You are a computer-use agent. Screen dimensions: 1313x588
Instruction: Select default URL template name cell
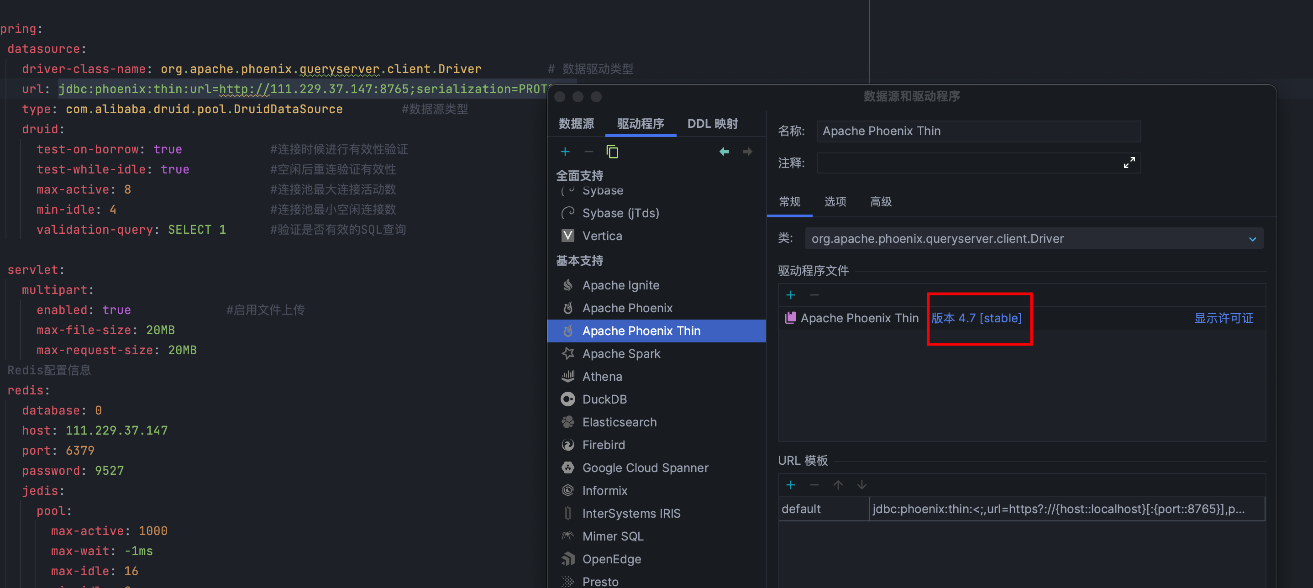click(x=824, y=509)
